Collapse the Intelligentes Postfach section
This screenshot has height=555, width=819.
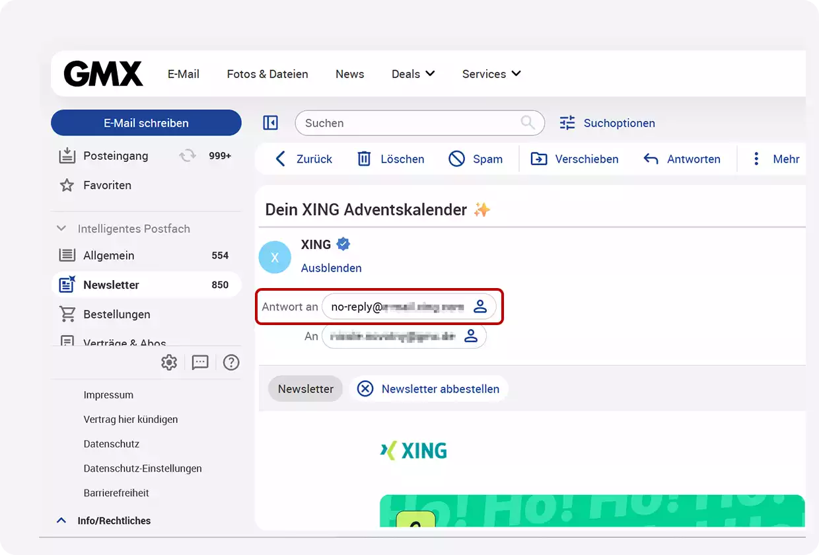click(61, 228)
